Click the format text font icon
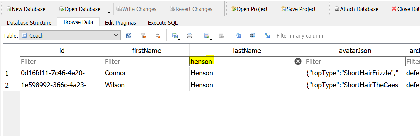Screen dimensions: 420x136 [238, 36]
